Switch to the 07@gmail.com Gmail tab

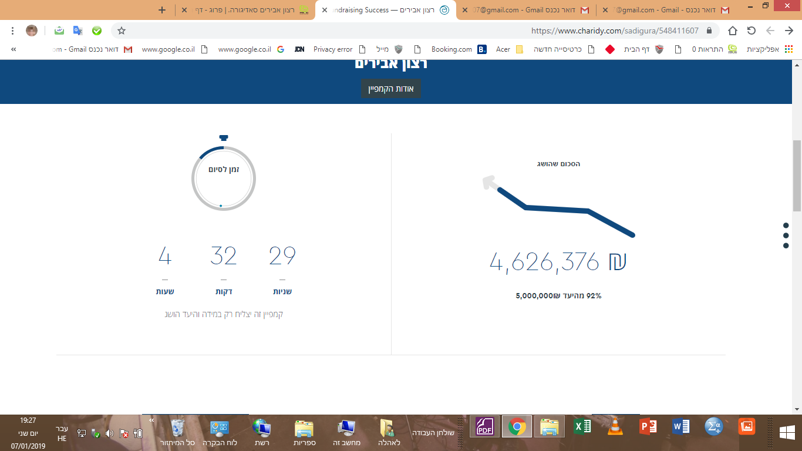[x=525, y=10]
